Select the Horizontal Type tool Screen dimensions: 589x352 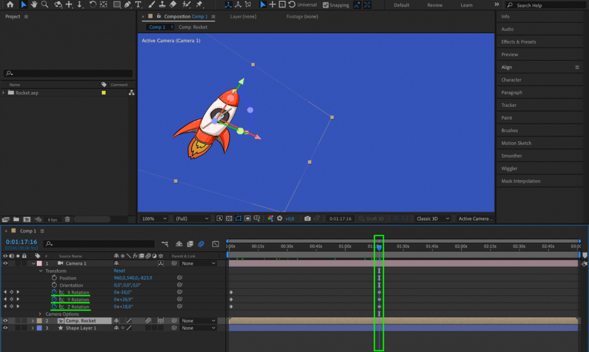(x=138, y=5)
